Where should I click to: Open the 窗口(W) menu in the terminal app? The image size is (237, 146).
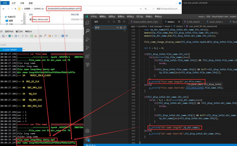pos(19,31)
